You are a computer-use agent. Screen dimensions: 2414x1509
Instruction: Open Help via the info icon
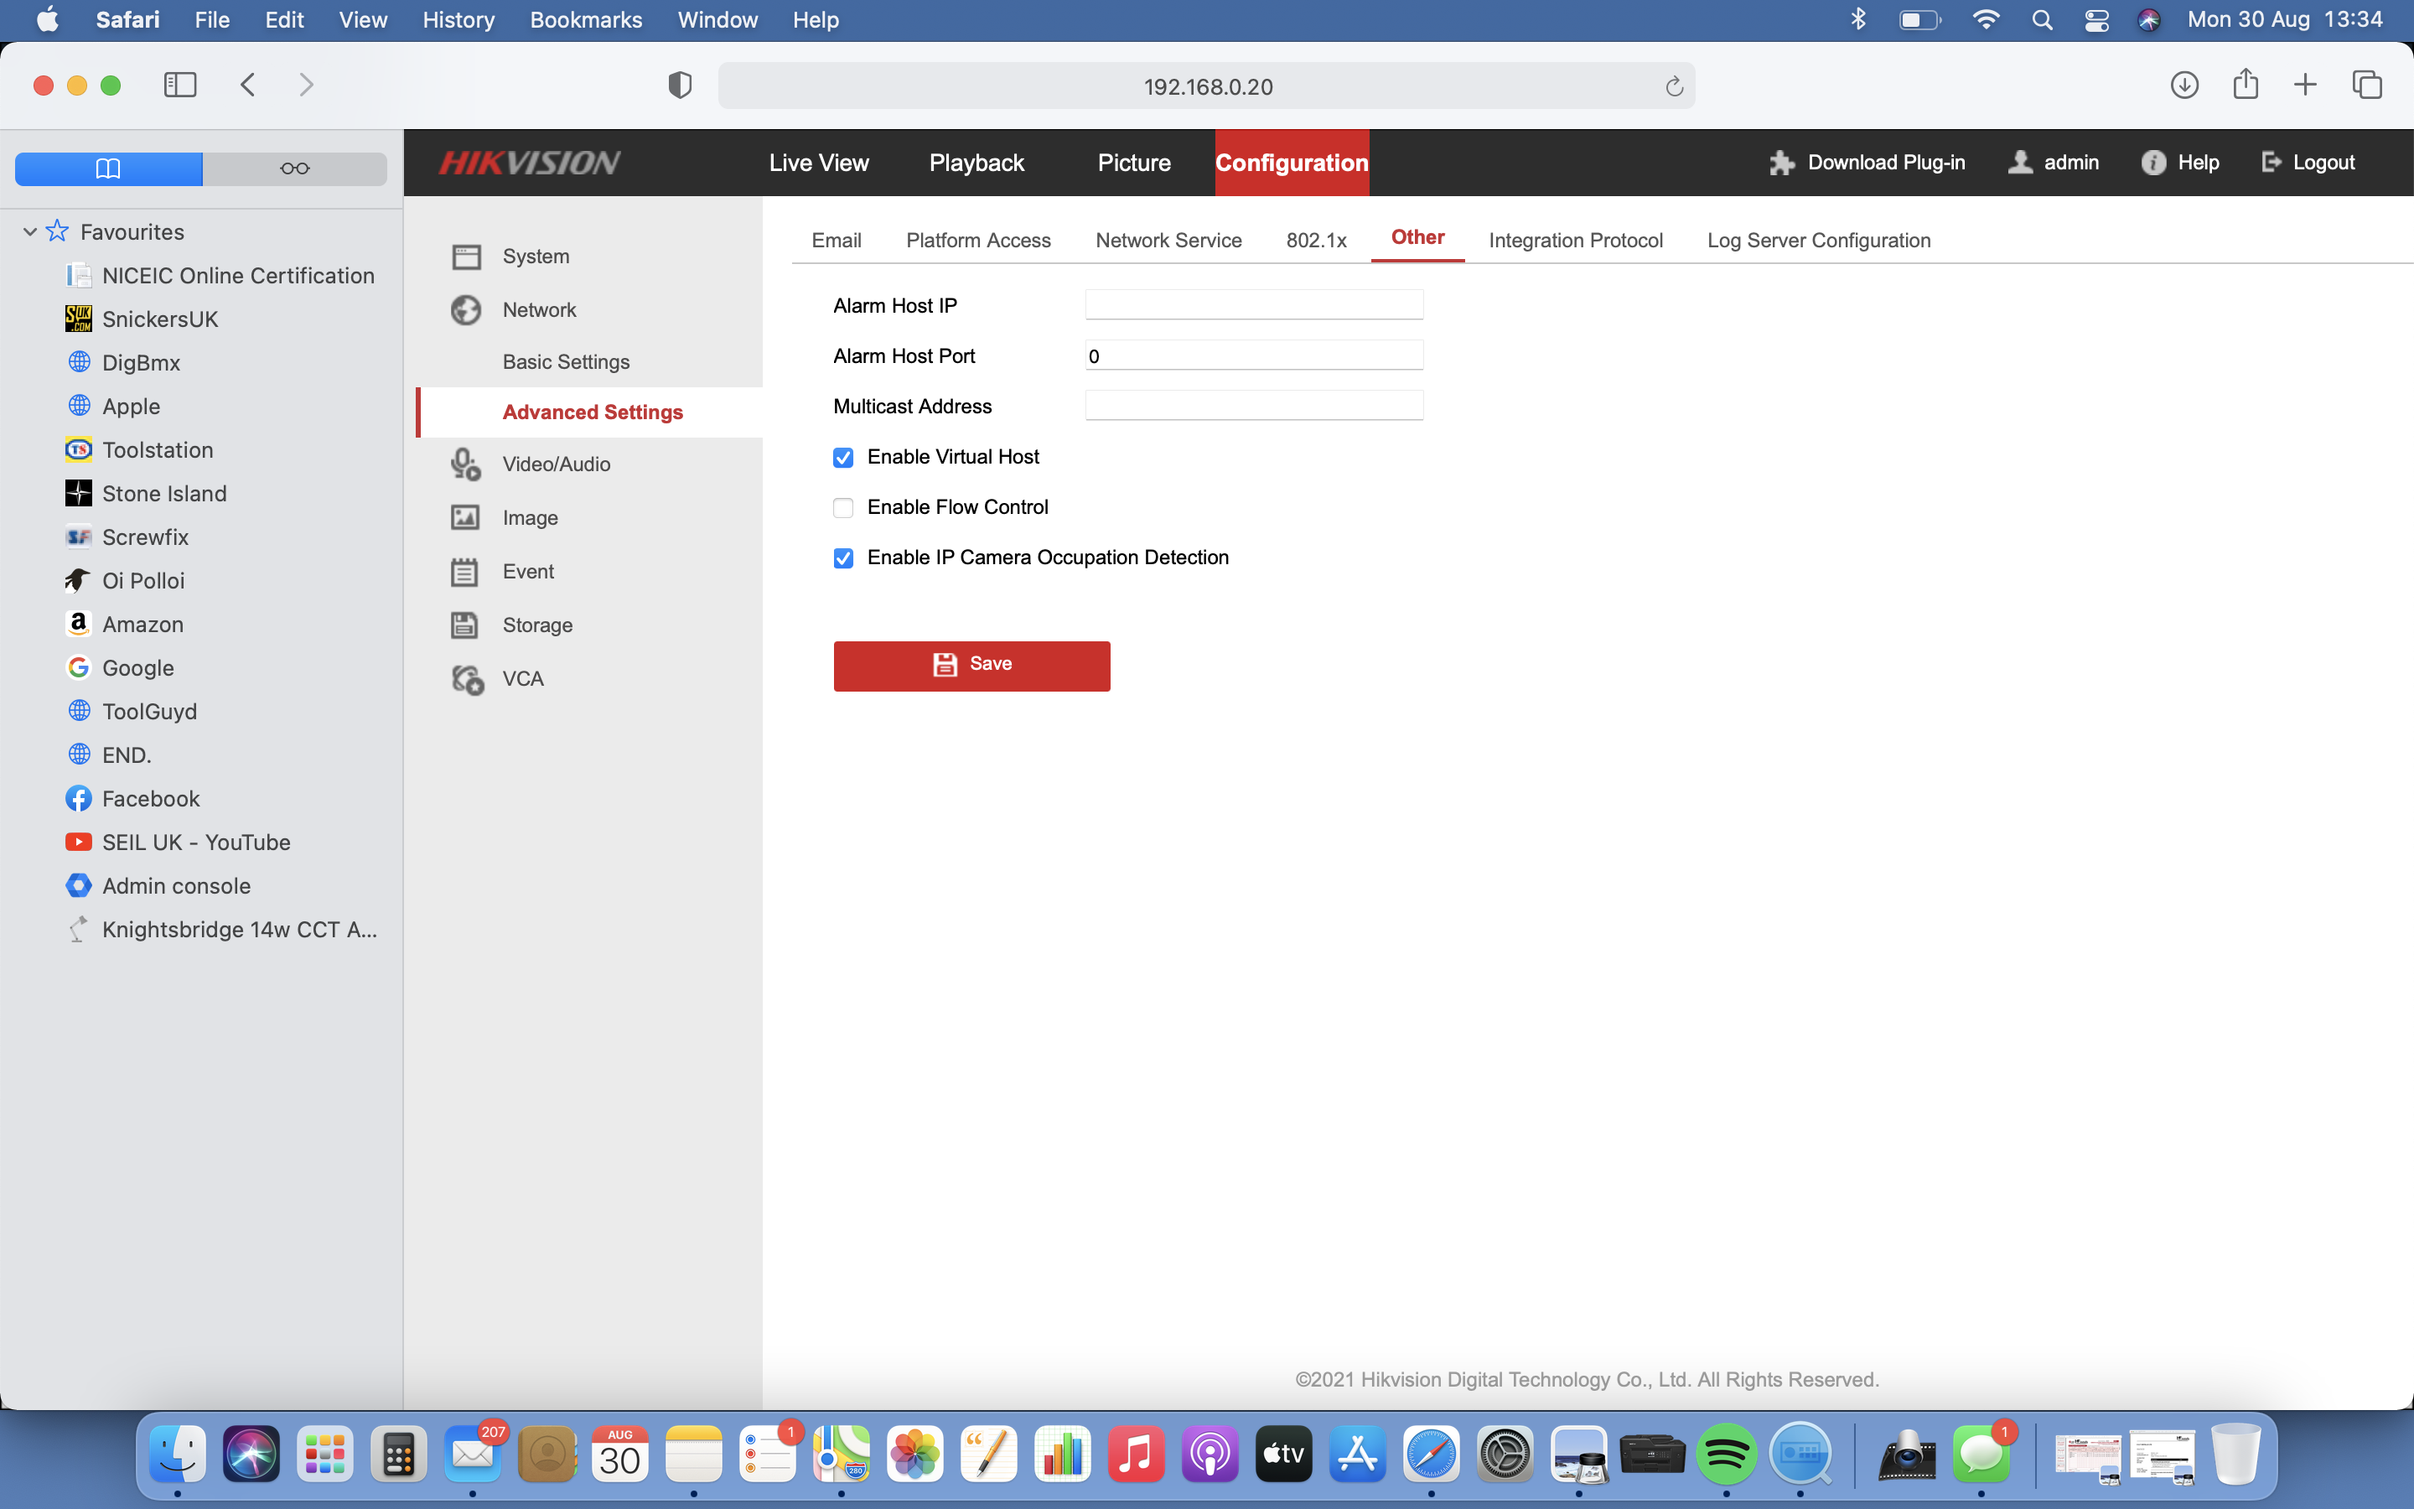tap(2153, 162)
